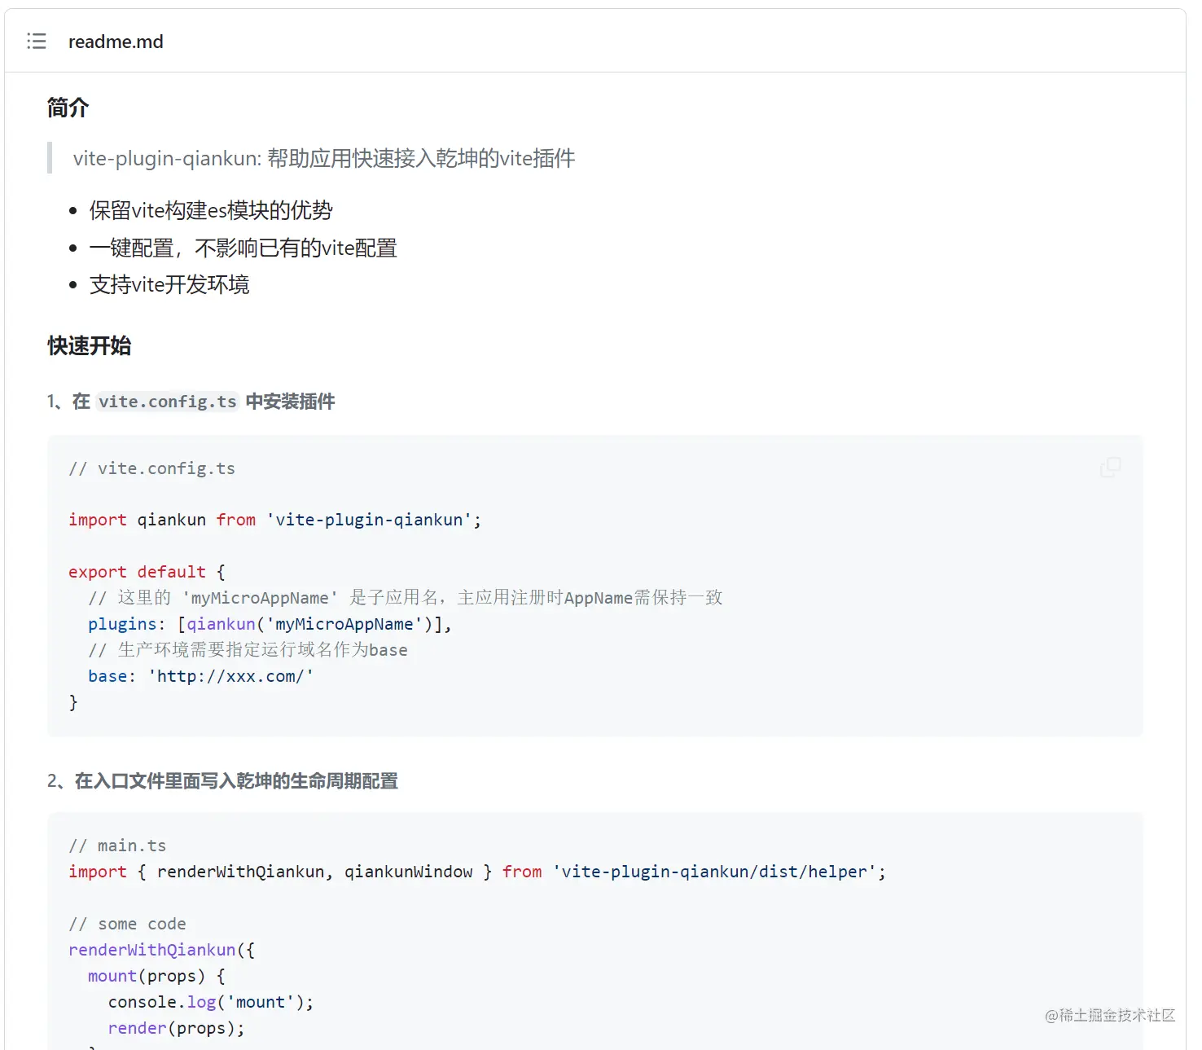Click the import qiankun statement line
The width and height of the screenshot is (1202, 1050).
tap(274, 519)
